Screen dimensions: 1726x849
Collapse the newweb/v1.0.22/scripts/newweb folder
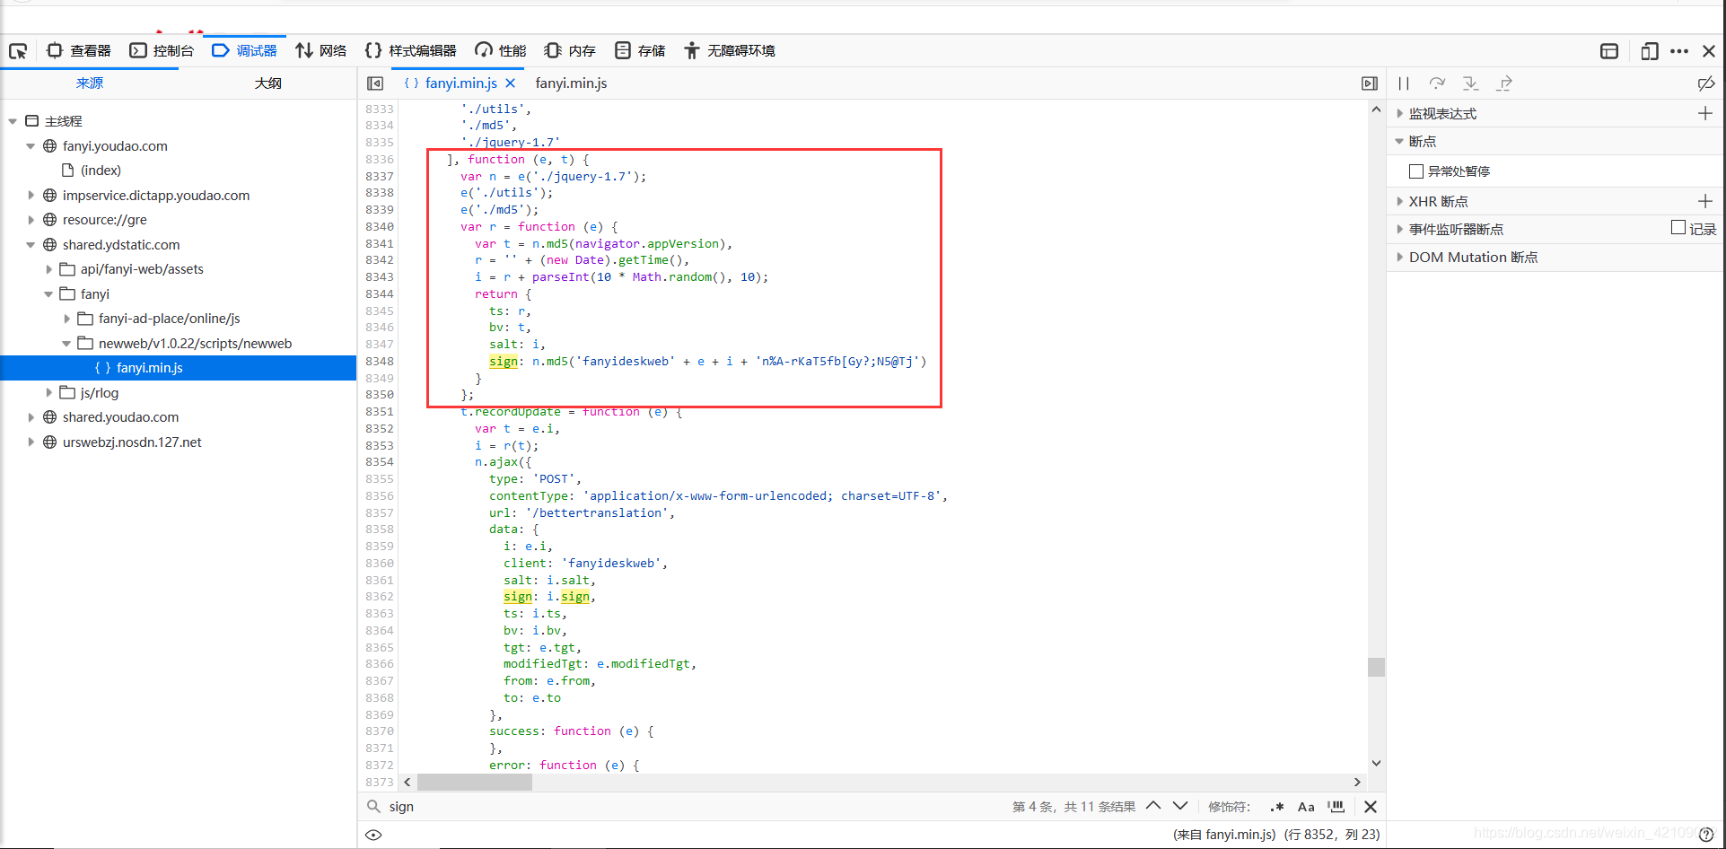66,344
